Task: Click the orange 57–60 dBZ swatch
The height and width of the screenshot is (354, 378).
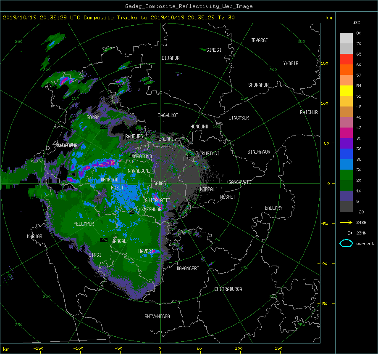Action: pos(346,69)
